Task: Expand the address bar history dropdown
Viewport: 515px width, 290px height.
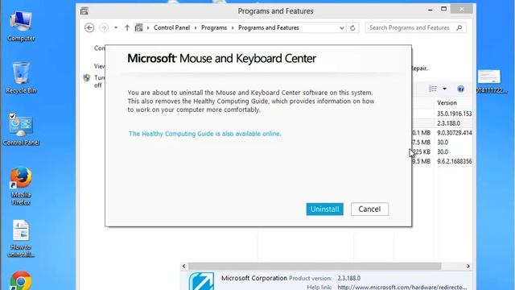Action: point(341,28)
